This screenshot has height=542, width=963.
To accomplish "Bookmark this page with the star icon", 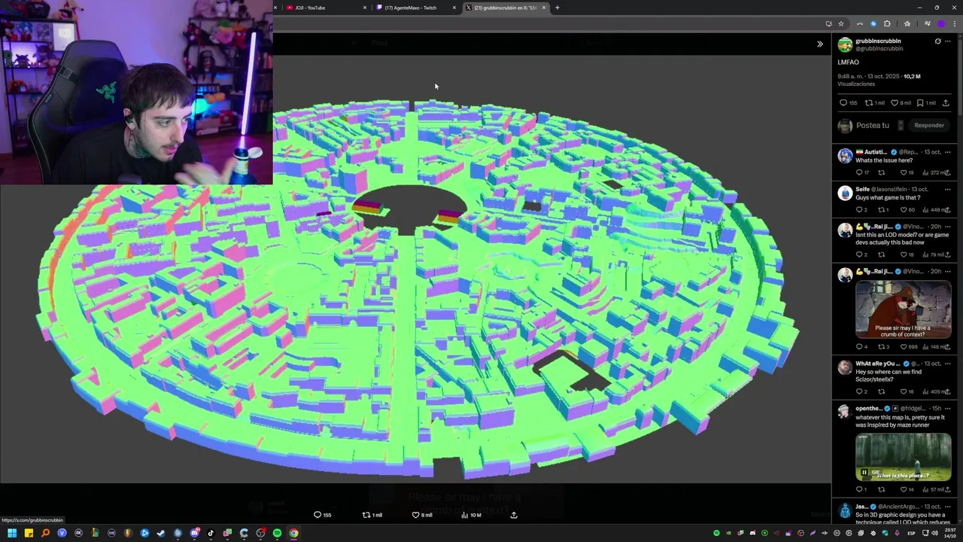I will coord(841,23).
